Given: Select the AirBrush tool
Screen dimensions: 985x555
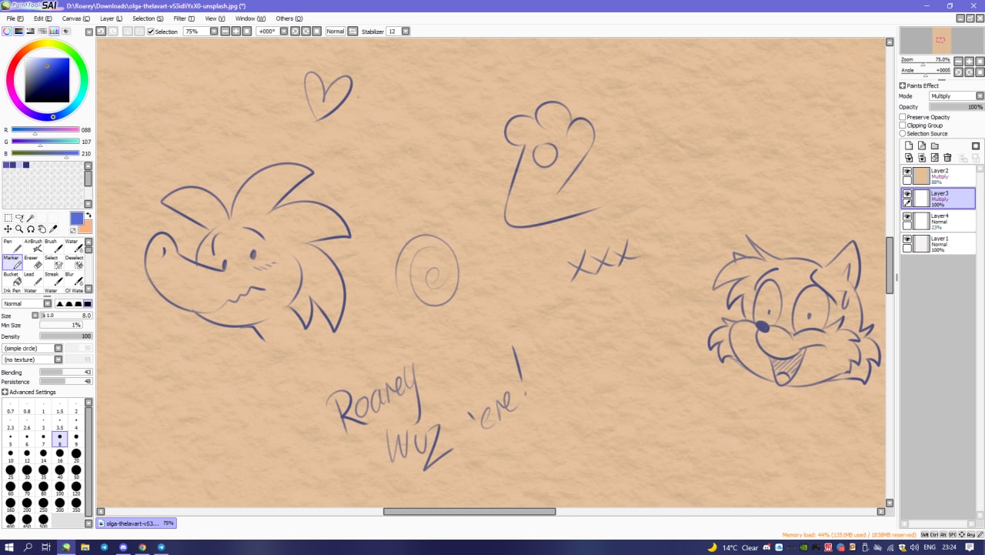Looking at the screenshot, I should click(33, 246).
